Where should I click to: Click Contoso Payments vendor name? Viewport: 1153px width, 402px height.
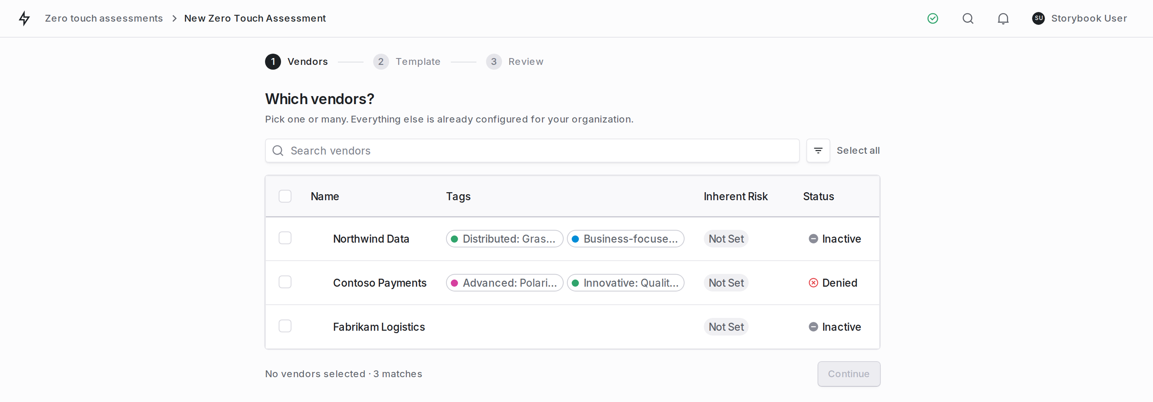(x=380, y=283)
